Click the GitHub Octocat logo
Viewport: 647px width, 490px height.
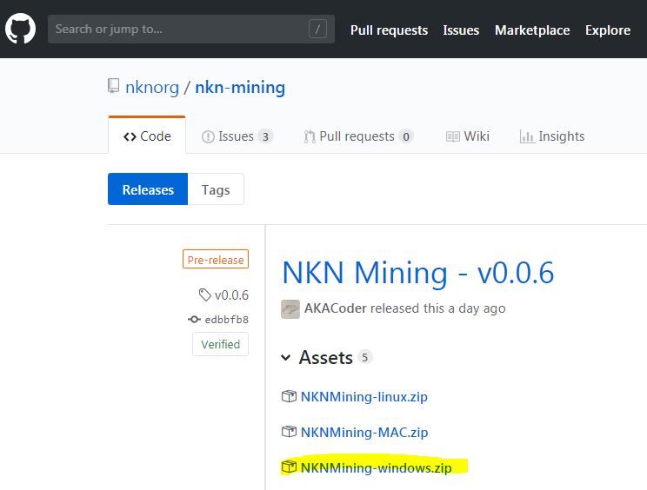[21, 29]
